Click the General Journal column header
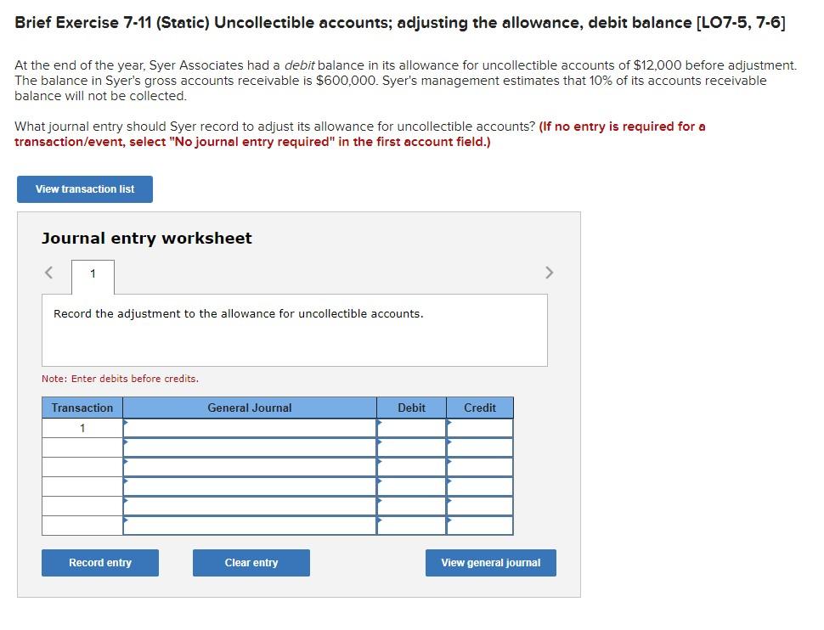Viewport: 824px width, 630px height. point(249,408)
